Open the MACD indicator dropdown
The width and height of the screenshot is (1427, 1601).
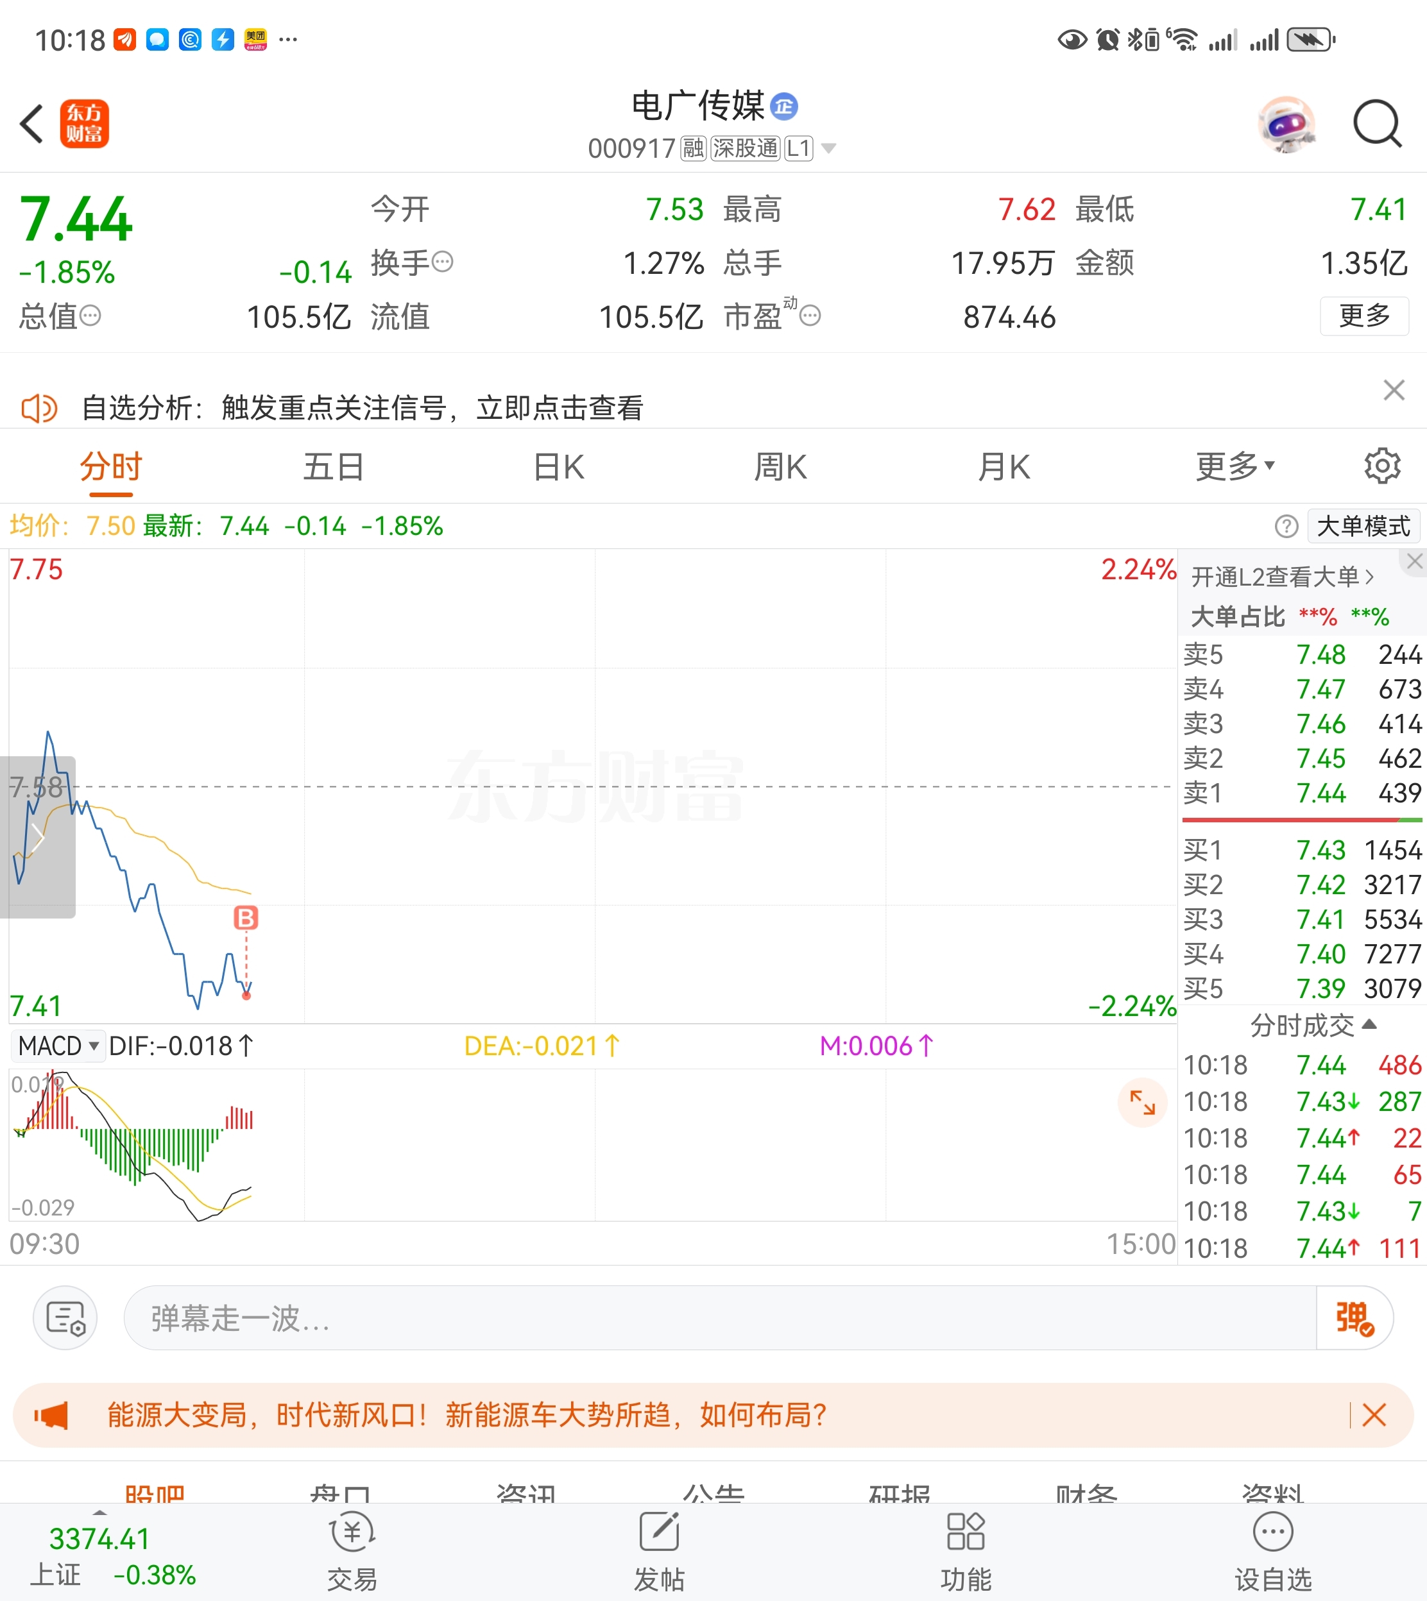pyautogui.click(x=58, y=1046)
